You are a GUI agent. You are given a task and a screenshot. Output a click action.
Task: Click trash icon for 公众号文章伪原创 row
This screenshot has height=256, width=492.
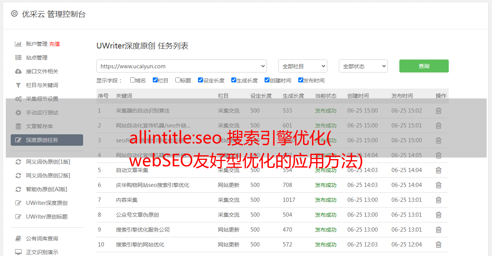438,215
